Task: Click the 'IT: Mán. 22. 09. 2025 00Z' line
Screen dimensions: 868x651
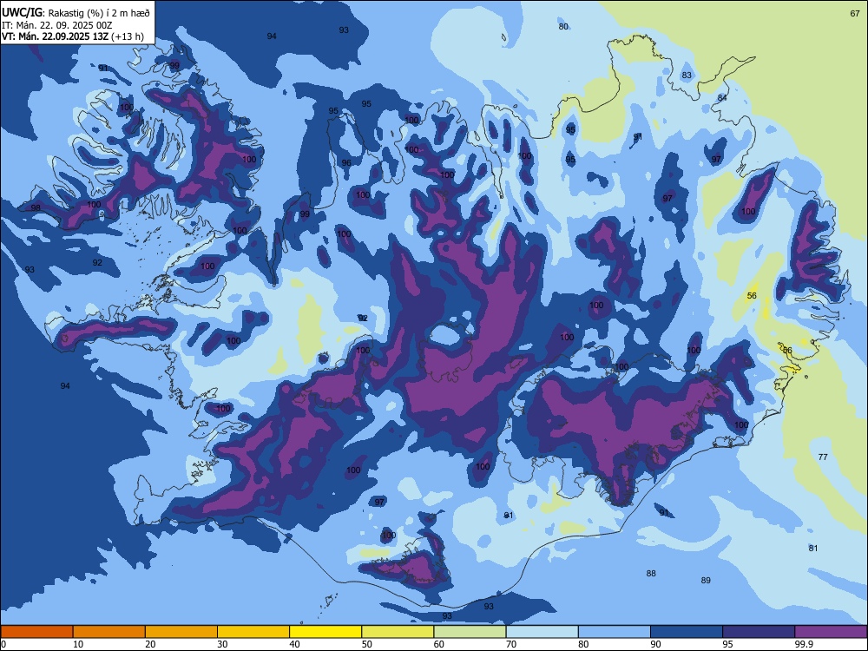Action: [57, 25]
